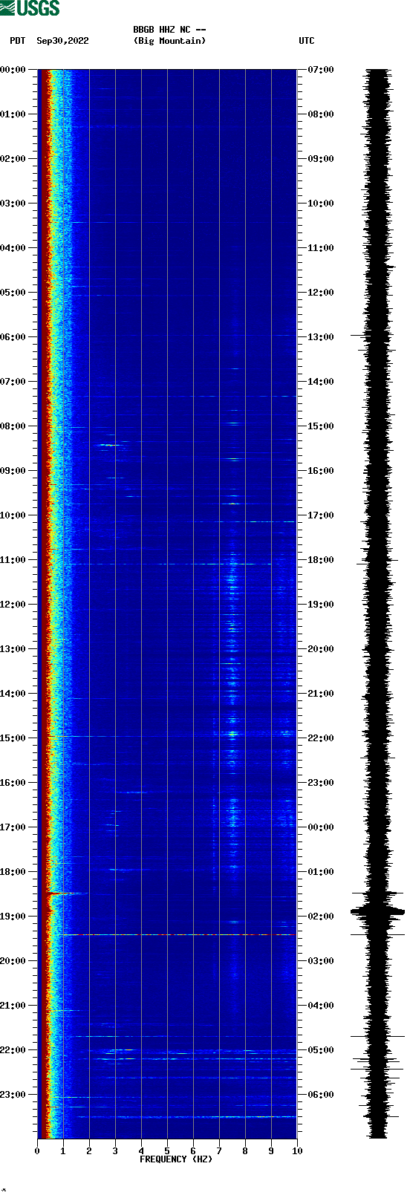Click the large seismogram burst near 02:00 UTC

tap(378, 911)
